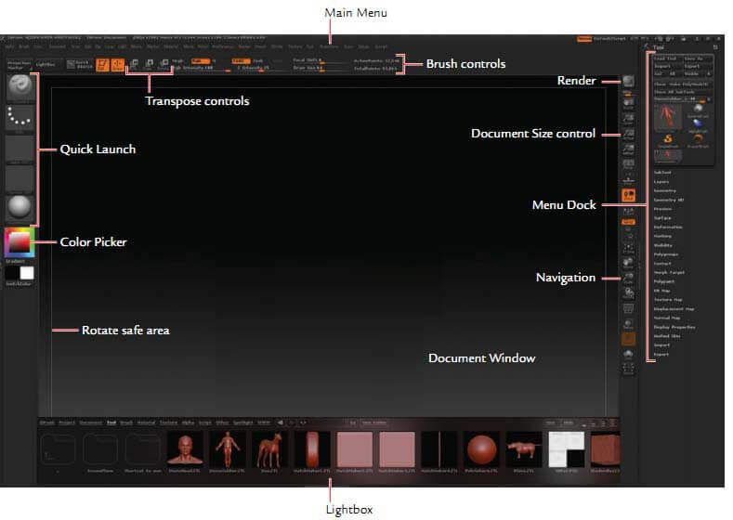Adjust the Rgb Intensity slider
Viewport: 733px width, 520px height.
202,68
